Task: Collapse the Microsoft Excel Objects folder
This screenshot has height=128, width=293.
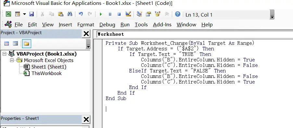Action: pos(12,60)
